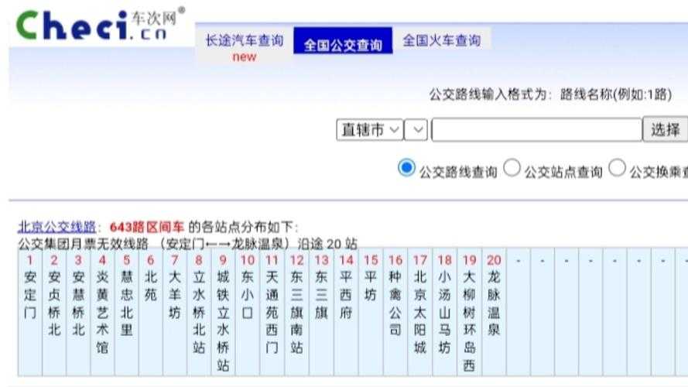The height and width of the screenshot is (387, 688).
Task: Click station 13 东三旗
Action: tap(321, 294)
